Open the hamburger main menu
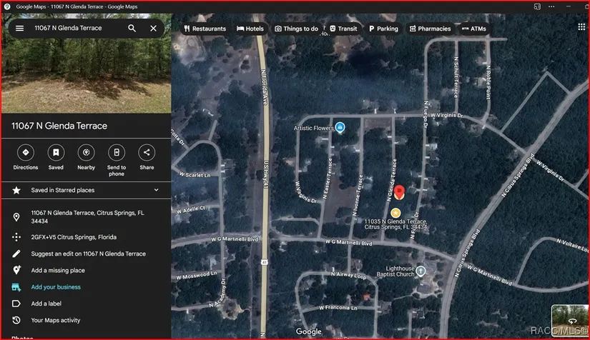 coord(19,29)
